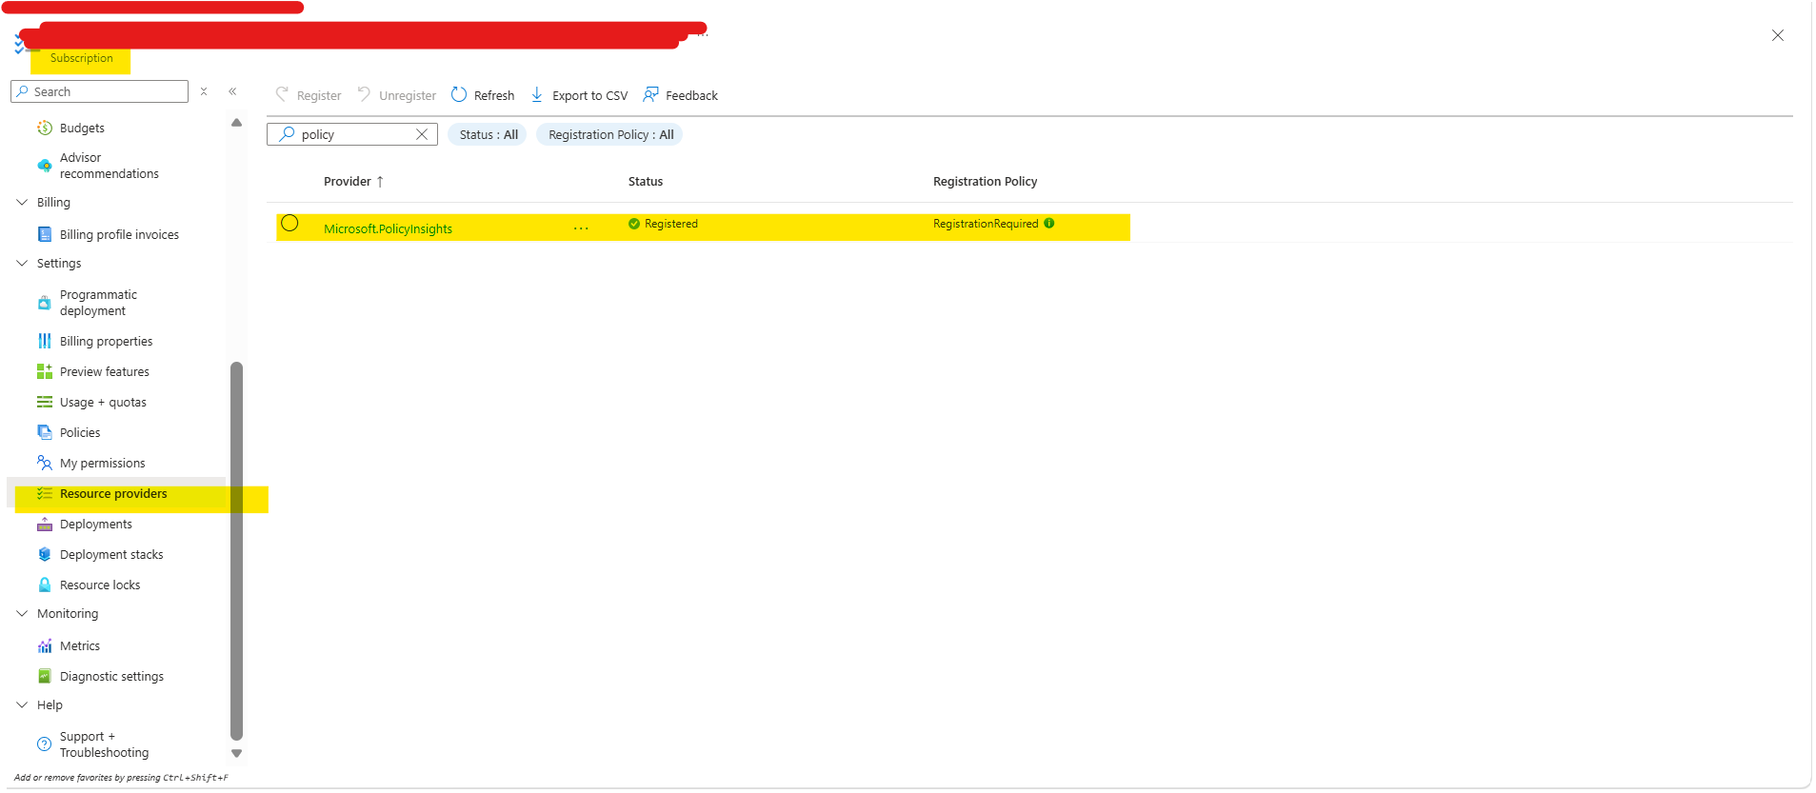
Task: Open the Registration Policy : All filter
Action: pyautogui.click(x=610, y=134)
